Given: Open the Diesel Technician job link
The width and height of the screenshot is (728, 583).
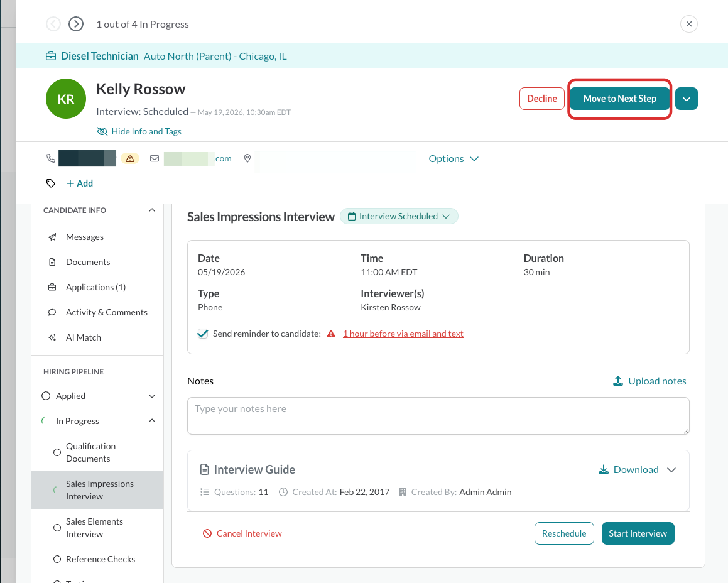Looking at the screenshot, I should coord(99,56).
